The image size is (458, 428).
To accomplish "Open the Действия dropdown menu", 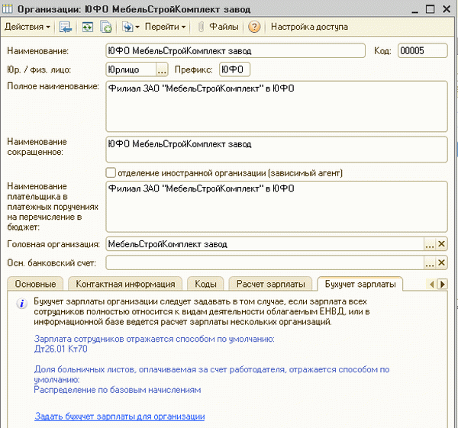I will pos(28,27).
